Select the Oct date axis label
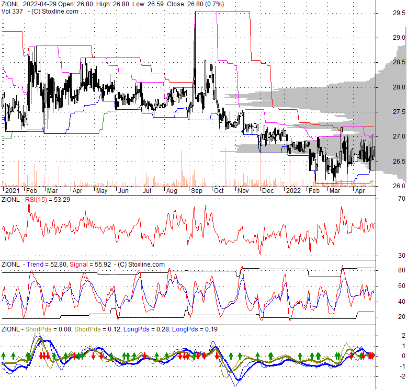The image size is (407, 390). 219,191
